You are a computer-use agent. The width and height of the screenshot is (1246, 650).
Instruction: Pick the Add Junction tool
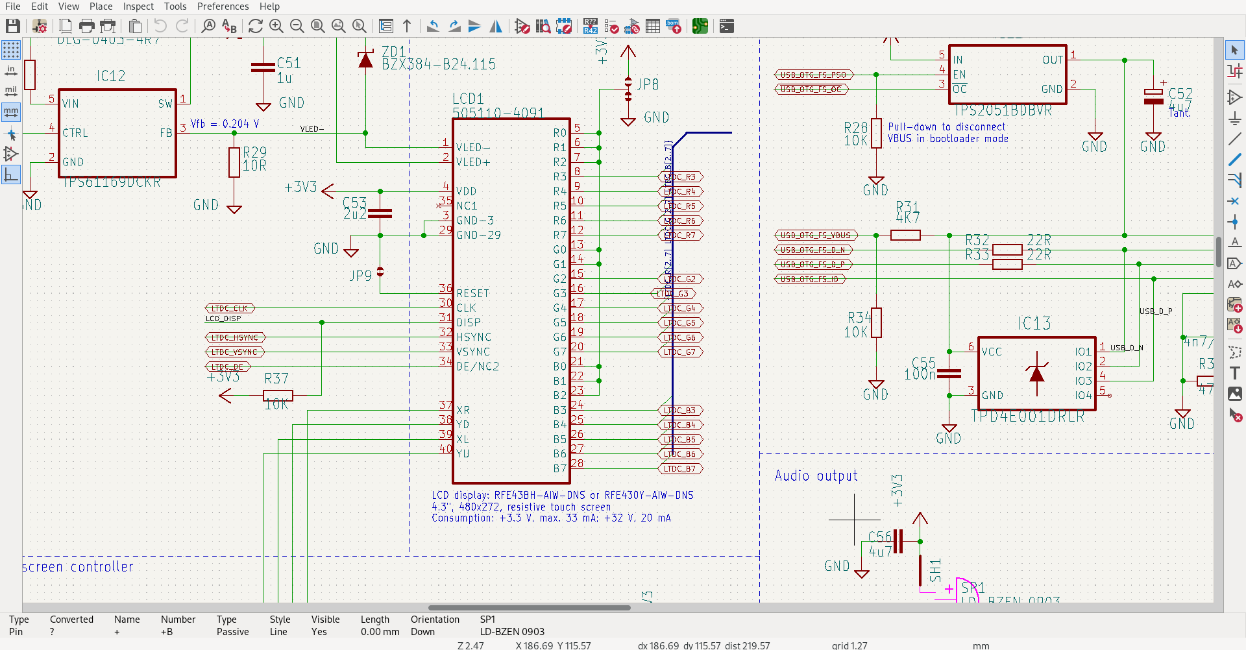1234,222
